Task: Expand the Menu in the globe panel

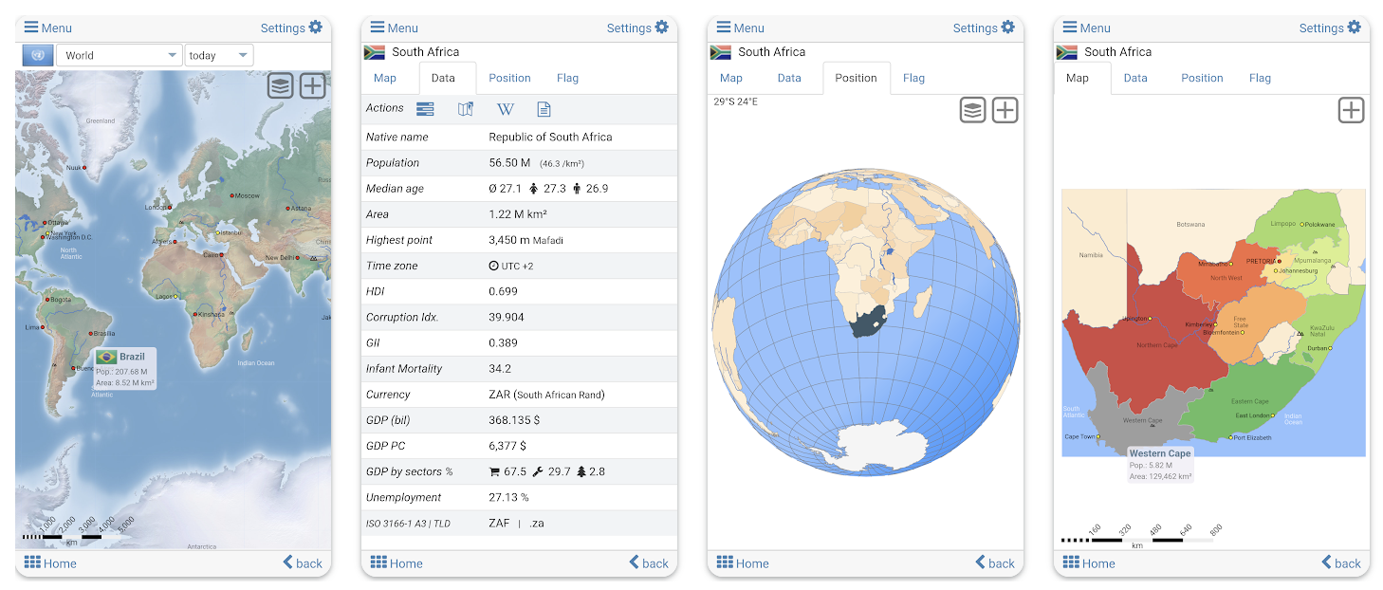Action: click(x=739, y=28)
